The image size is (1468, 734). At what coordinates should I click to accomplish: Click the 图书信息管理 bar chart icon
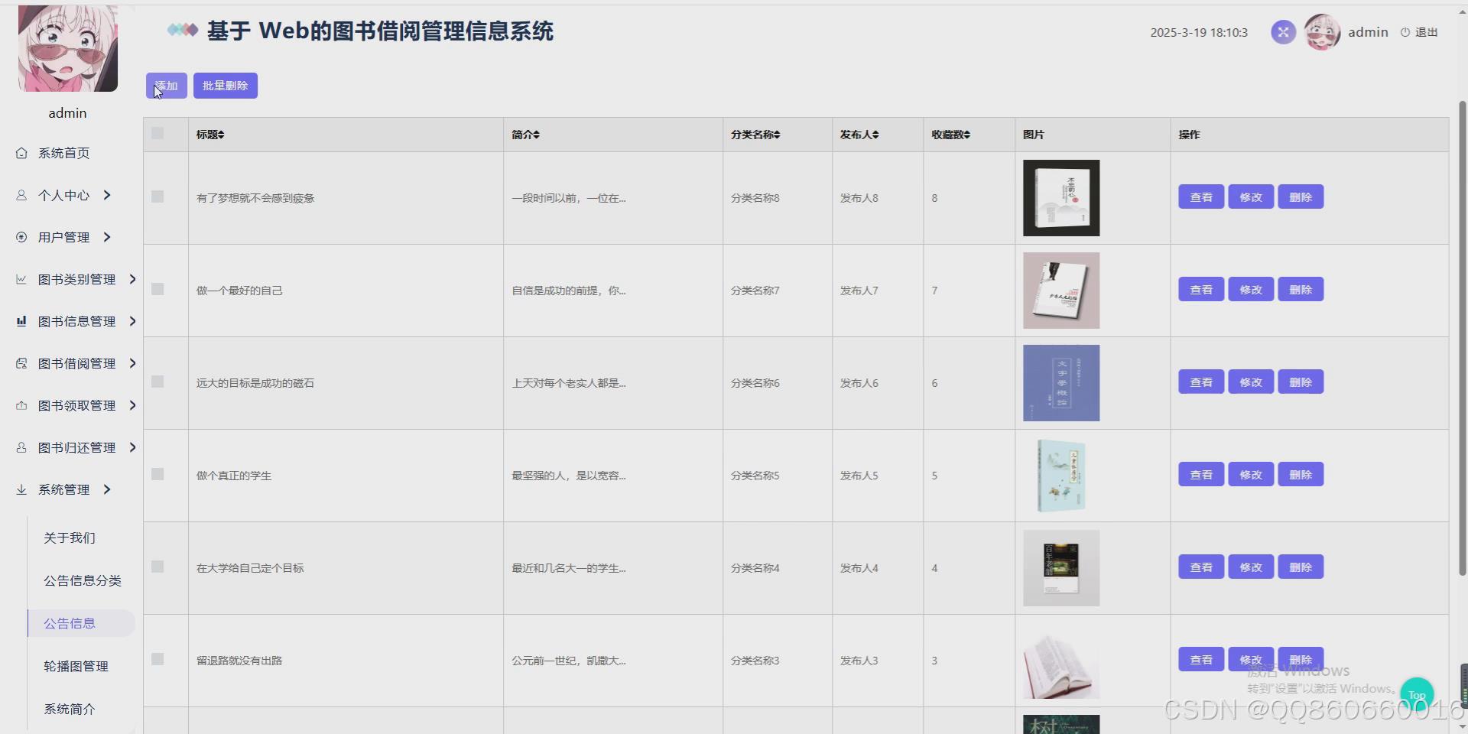tap(21, 321)
